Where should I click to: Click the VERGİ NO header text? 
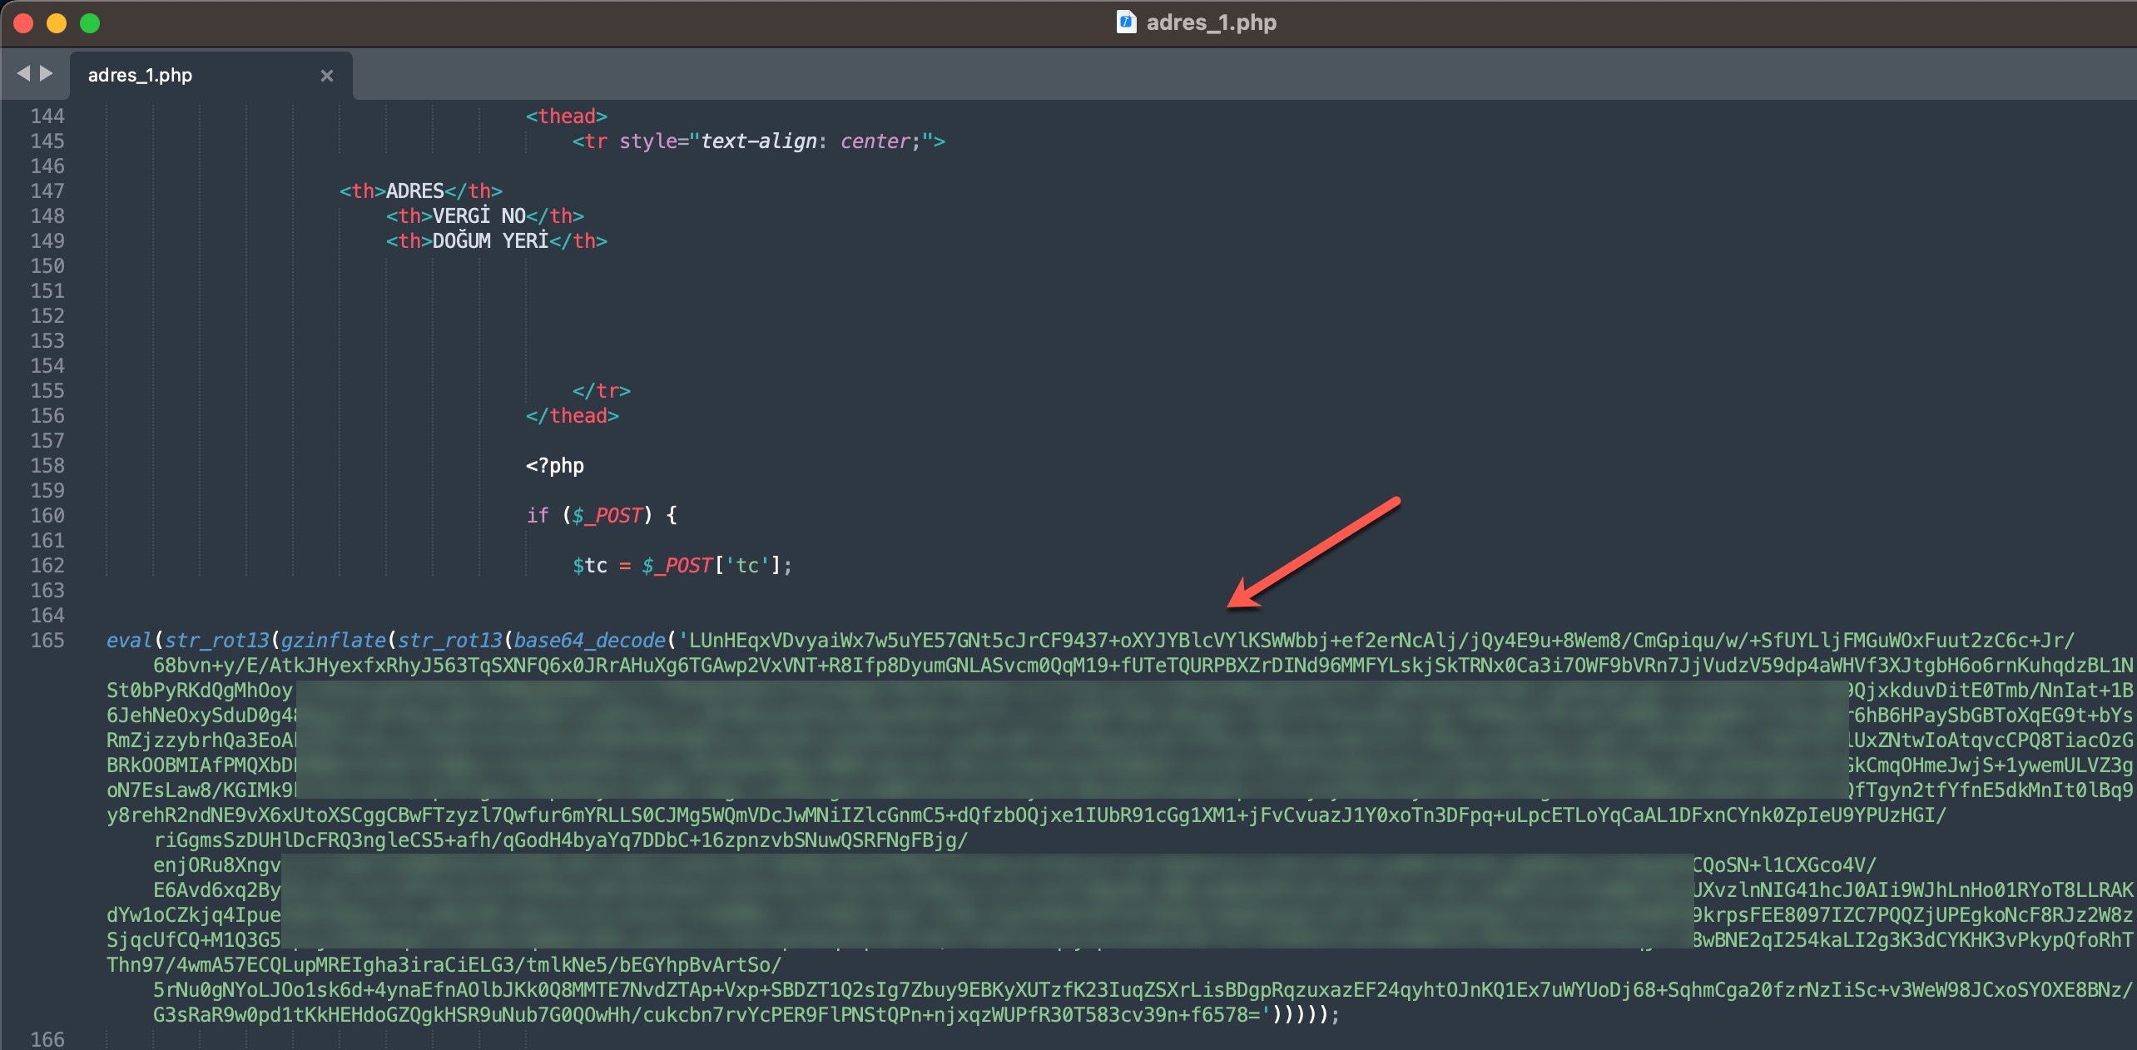pos(479,216)
